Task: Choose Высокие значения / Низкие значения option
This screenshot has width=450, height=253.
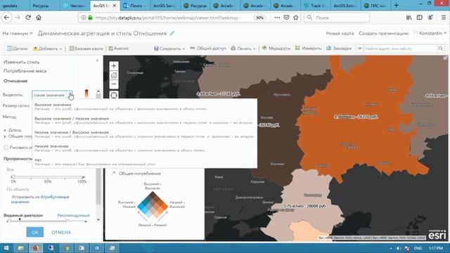Action: point(145,120)
